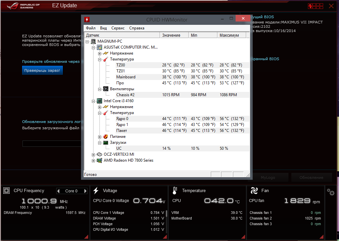Viewport: 339px width, 241px height.
Task: Click the OCZ-VERTEX3 drive icon
Action: pyautogui.click(x=99, y=154)
